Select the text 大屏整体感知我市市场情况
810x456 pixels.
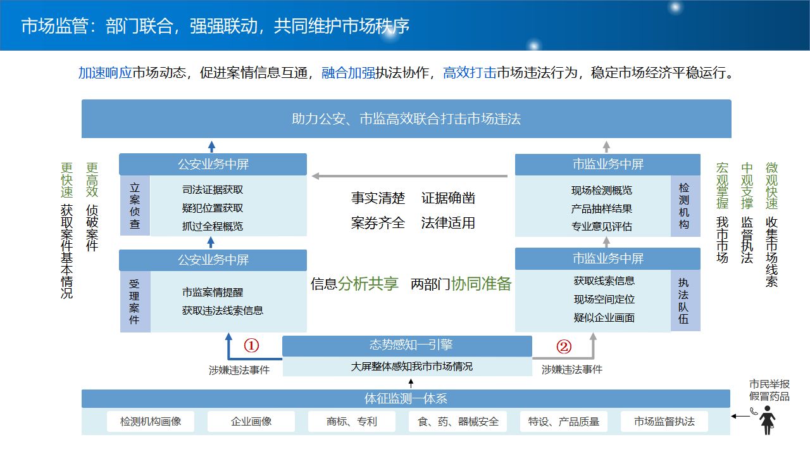(x=412, y=366)
